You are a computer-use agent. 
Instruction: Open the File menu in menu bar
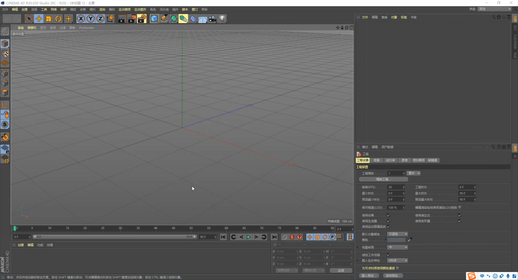(5, 10)
